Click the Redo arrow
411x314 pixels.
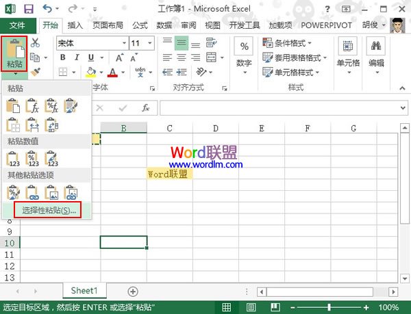click(x=73, y=9)
